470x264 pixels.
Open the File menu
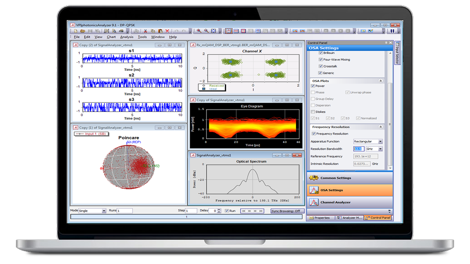tap(77, 37)
